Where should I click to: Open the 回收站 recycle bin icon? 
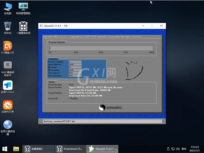click(x=8, y=28)
